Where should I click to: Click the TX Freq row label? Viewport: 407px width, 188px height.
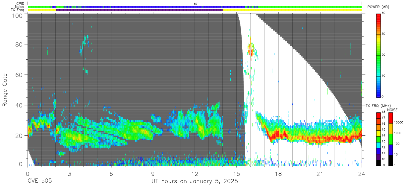tap(18, 10)
